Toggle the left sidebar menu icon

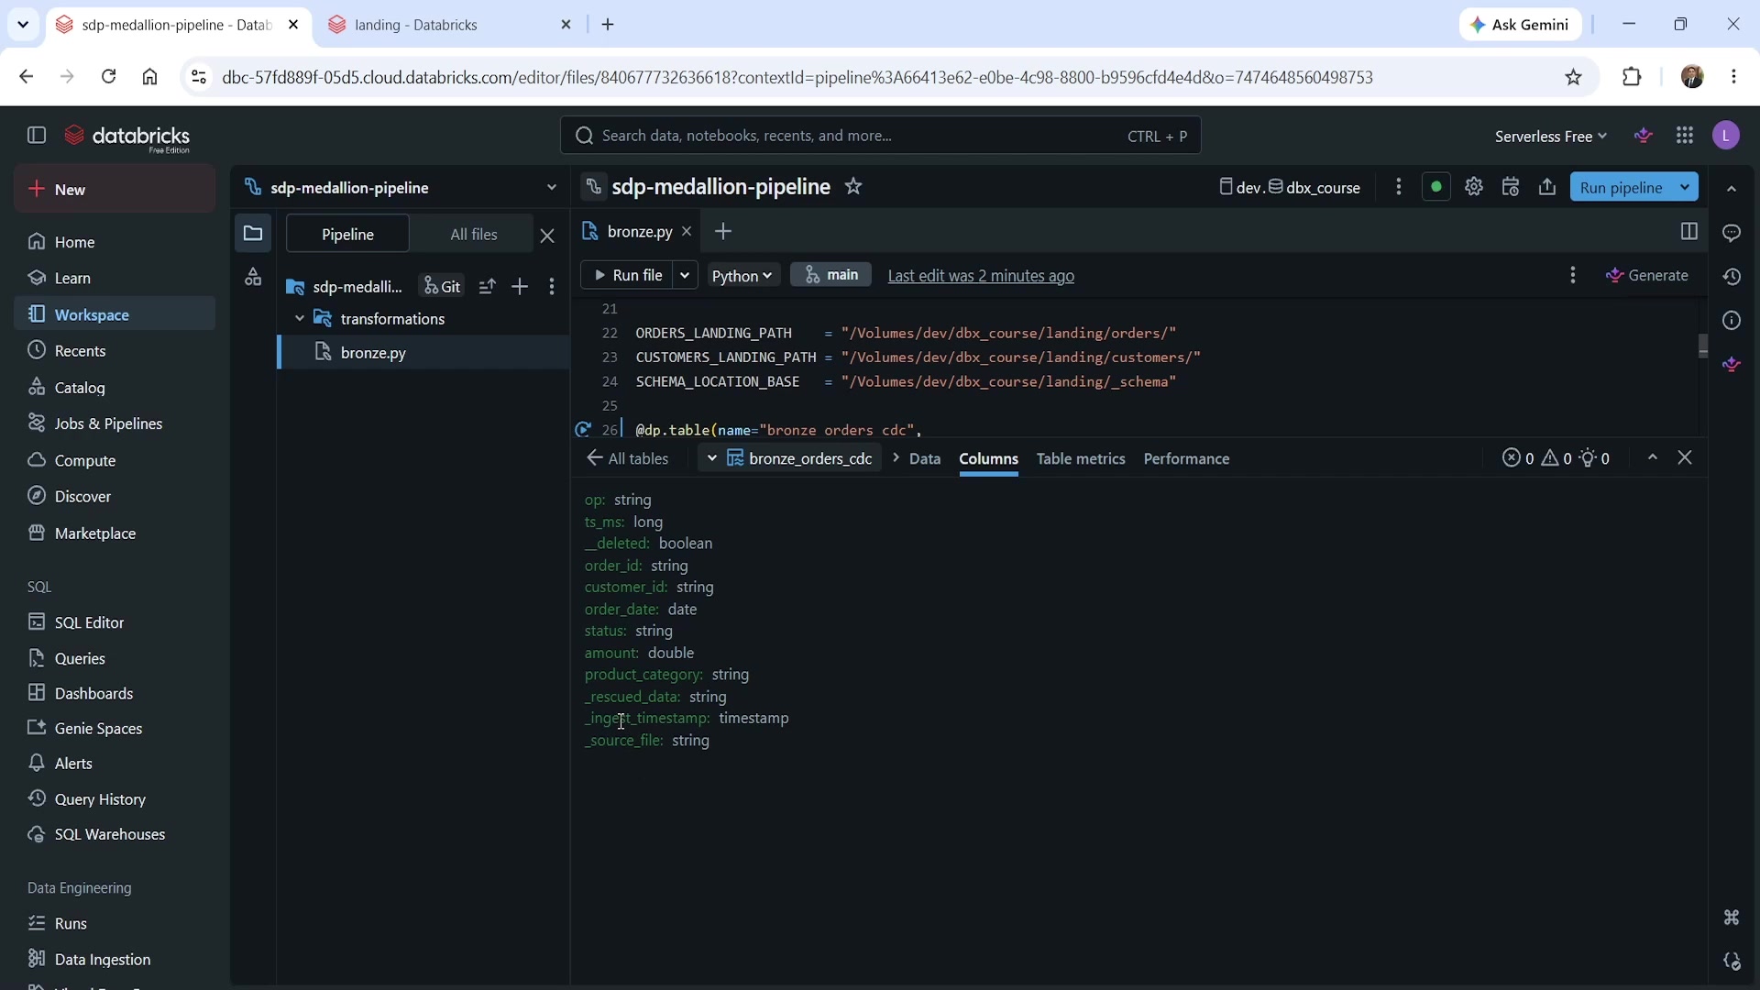pos(37,136)
